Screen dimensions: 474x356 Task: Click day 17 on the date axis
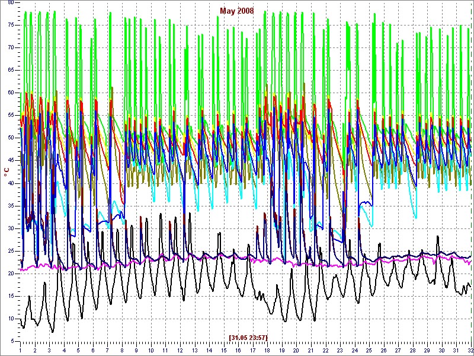pyautogui.click(x=252, y=350)
